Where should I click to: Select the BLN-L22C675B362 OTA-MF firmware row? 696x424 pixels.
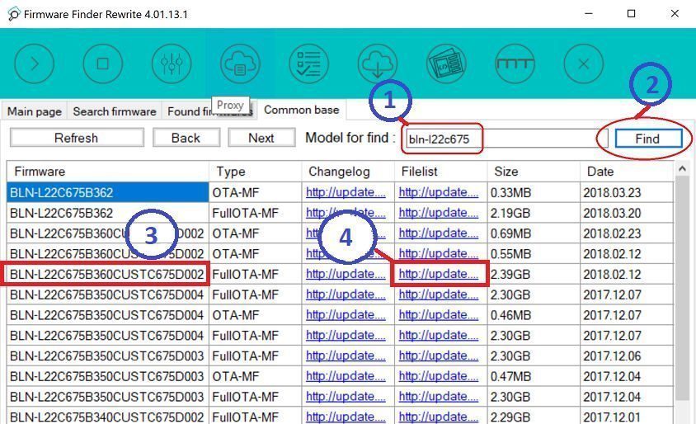(106, 192)
